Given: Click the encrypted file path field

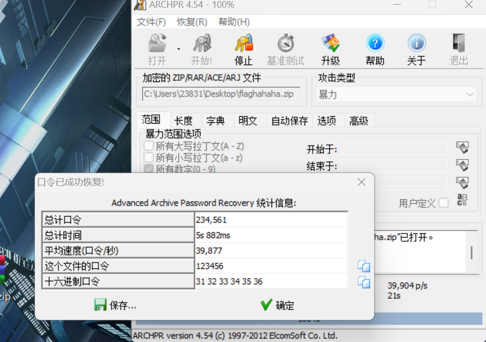Looking at the screenshot, I should [221, 94].
